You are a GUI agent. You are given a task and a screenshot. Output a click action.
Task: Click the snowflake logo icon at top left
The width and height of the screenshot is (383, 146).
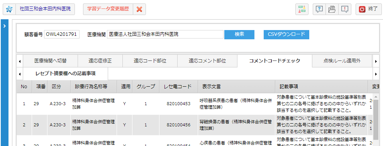click(x=9, y=9)
